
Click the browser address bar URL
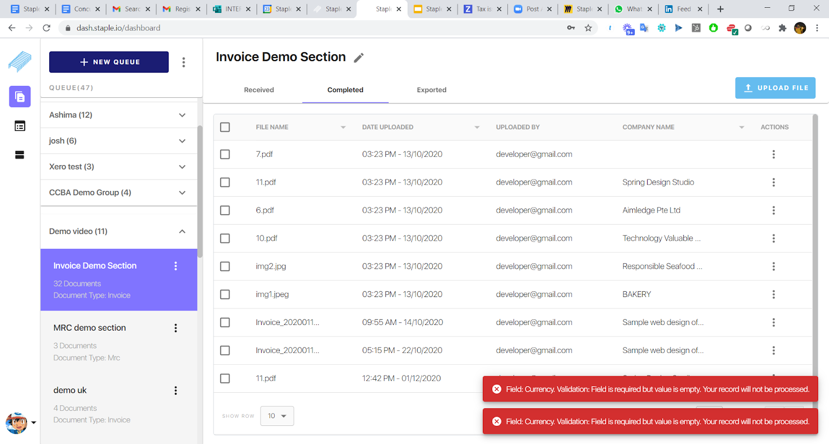click(118, 28)
